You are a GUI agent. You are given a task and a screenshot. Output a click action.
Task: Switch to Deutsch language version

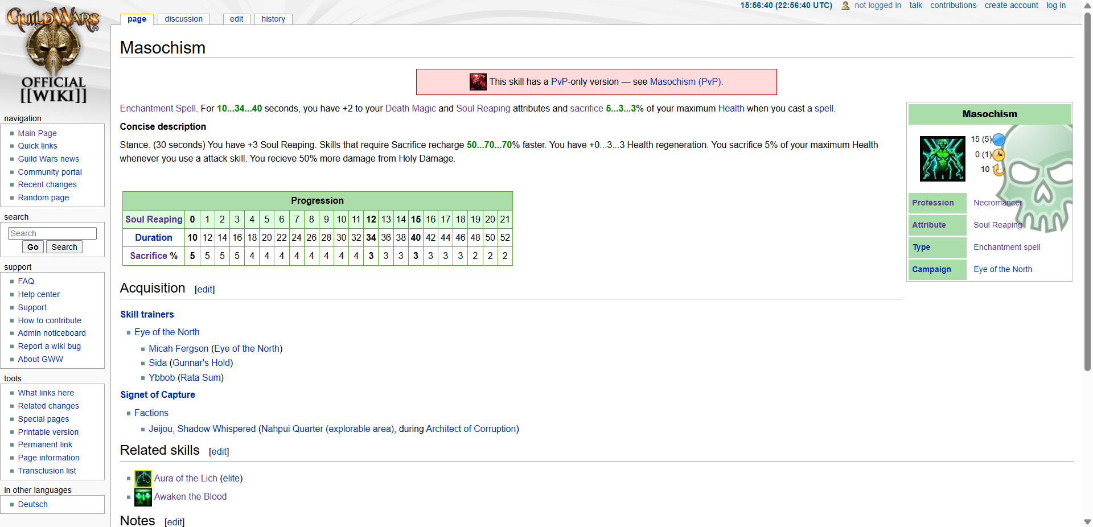(x=32, y=504)
